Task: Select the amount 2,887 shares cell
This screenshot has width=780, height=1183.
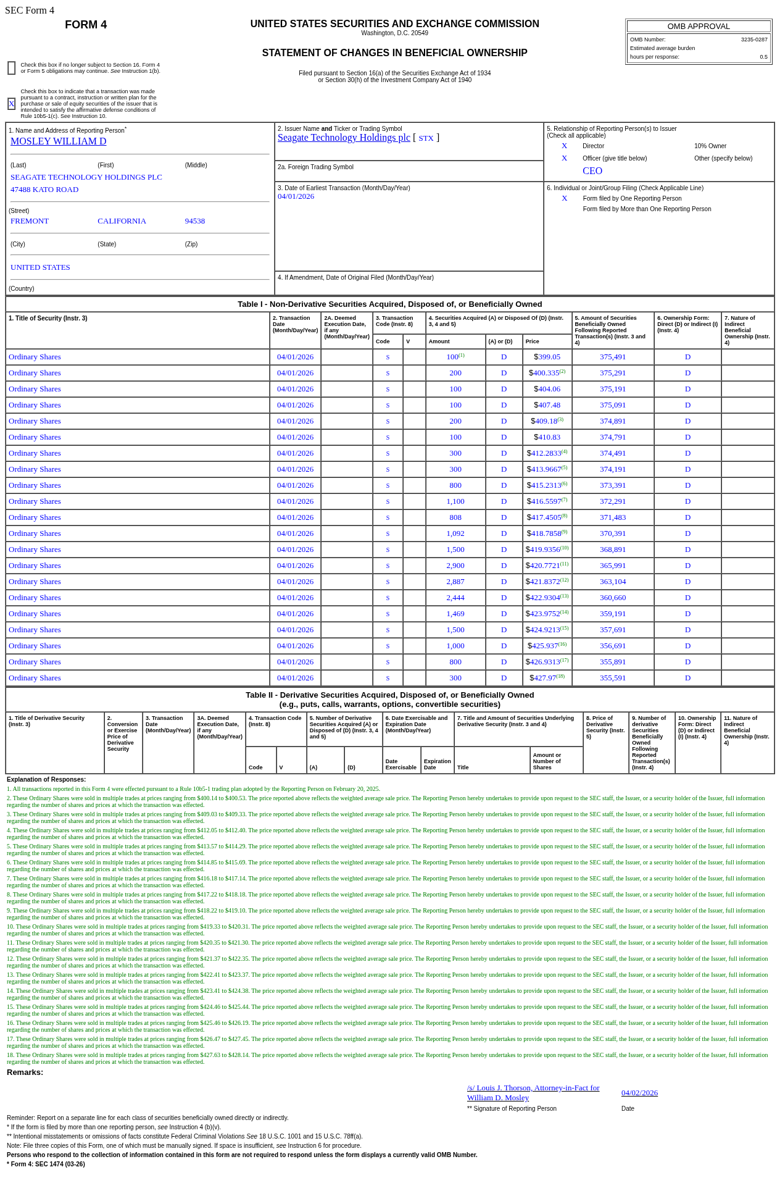Action: pos(455,582)
